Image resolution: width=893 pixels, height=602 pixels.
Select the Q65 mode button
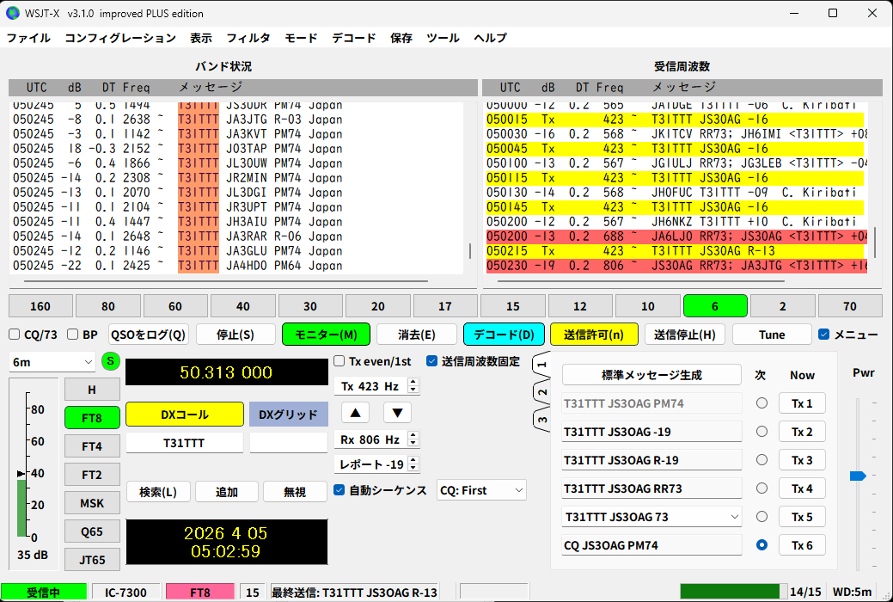pyautogui.click(x=92, y=531)
